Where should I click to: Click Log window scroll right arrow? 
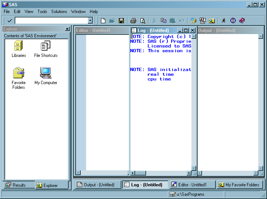click(189, 173)
